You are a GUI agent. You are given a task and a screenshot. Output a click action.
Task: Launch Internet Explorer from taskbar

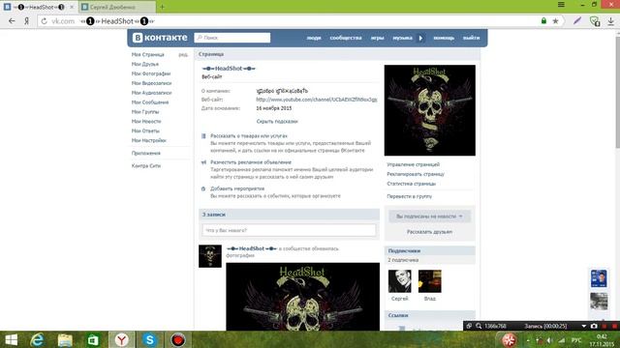(x=37, y=339)
